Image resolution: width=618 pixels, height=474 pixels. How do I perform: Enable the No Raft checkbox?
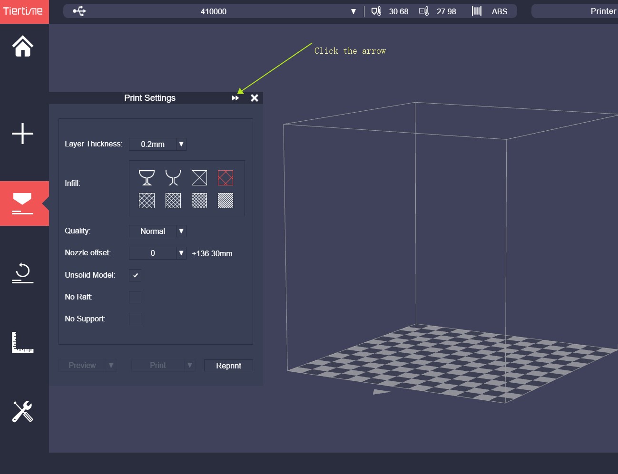click(x=135, y=297)
